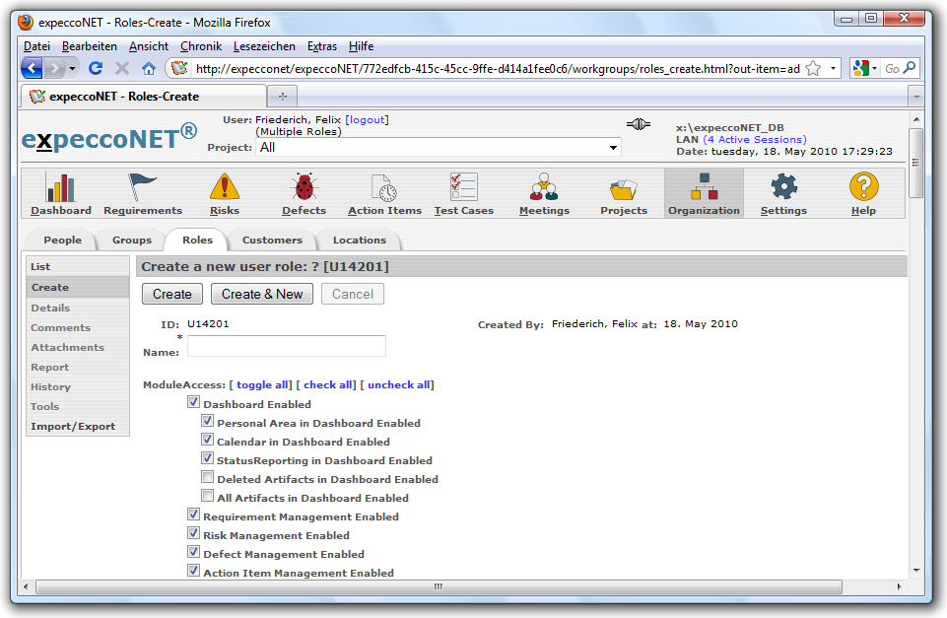Open the browser search engine dropdown
This screenshot has width=947, height=618.
865,68
